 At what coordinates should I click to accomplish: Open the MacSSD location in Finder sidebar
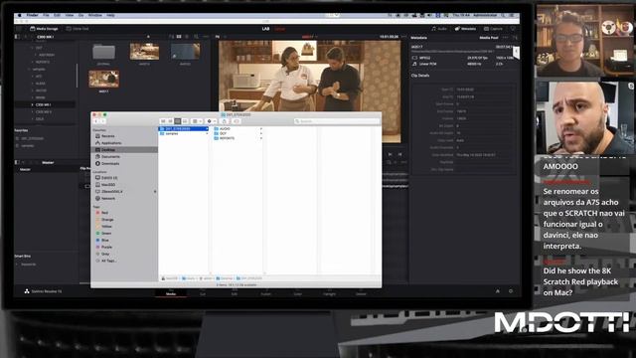click(108, 185)
